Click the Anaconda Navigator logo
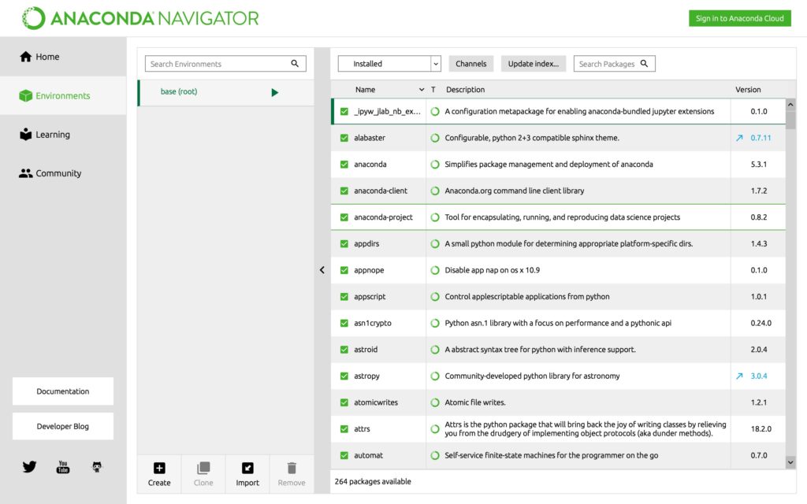807x504 pixels. pyautogui.click(x=140, y=18)
